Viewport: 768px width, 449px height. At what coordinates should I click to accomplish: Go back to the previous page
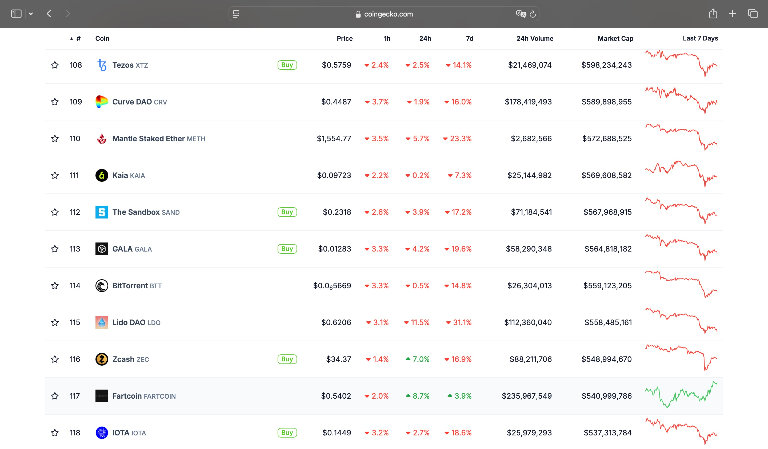49,14
